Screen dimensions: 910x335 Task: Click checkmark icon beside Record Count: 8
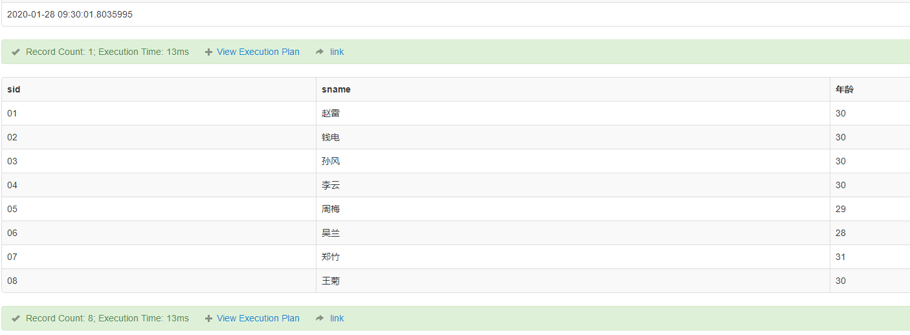click(16, 318)
